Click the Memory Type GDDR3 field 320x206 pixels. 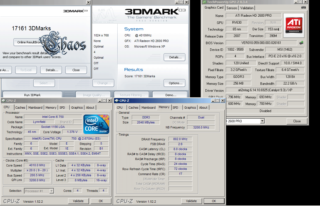tap(239, 77)
